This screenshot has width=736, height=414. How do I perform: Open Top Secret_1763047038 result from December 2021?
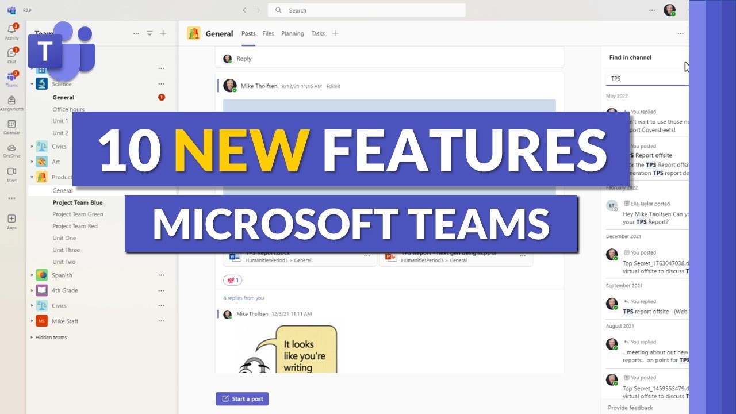pyautogui.click(x=647, y=262)
